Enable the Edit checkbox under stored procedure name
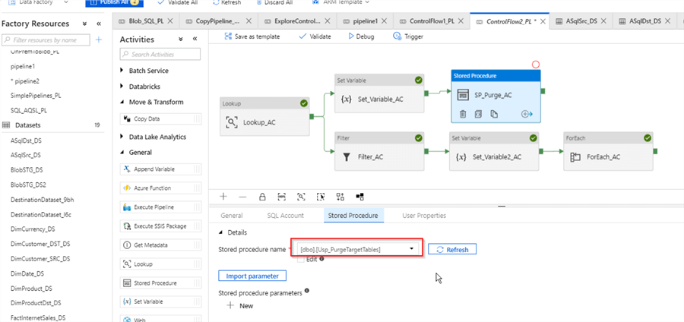 click(300, 259)
